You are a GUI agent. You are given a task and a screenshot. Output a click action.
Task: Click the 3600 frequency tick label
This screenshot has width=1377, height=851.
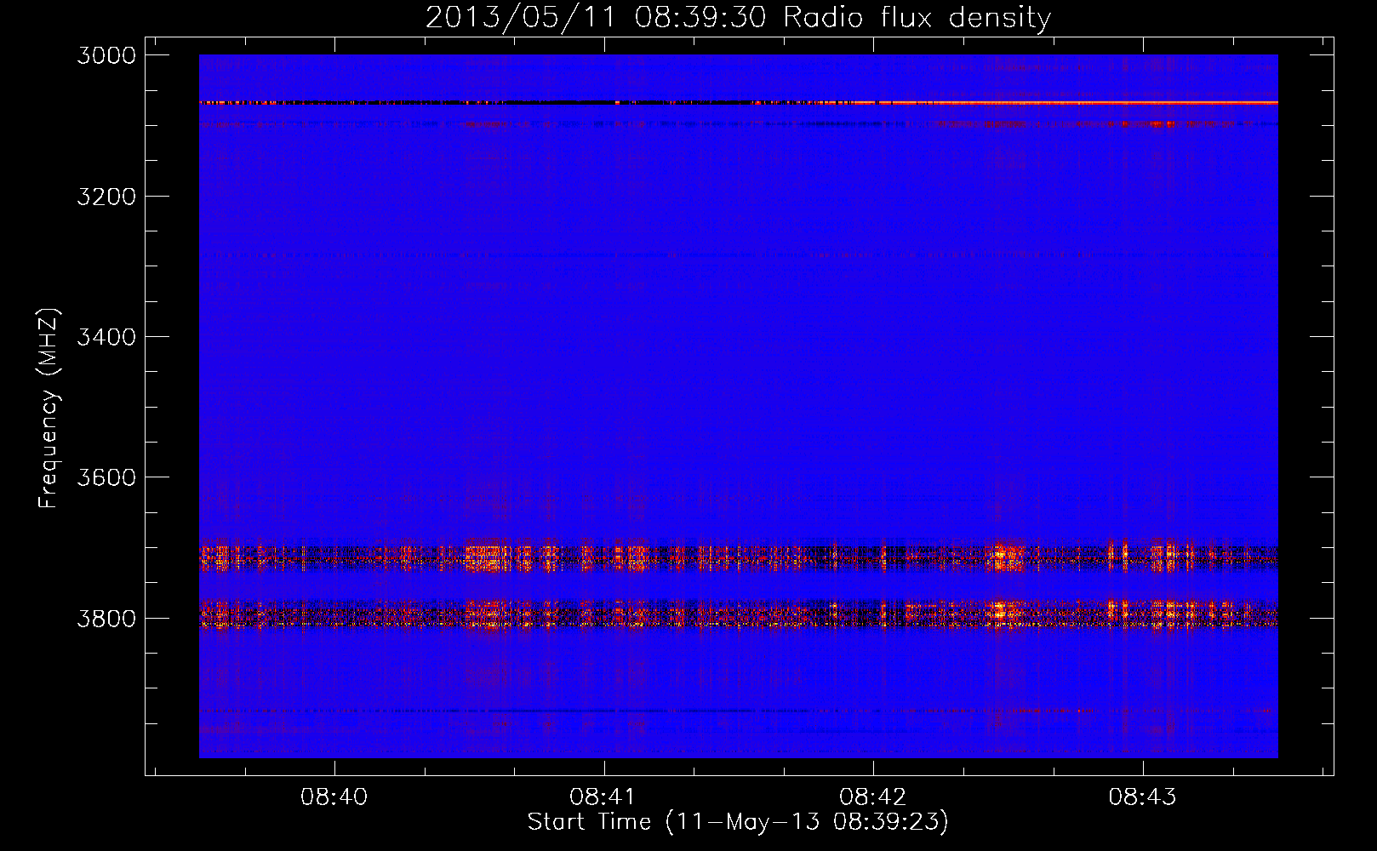tap(106, 477)
